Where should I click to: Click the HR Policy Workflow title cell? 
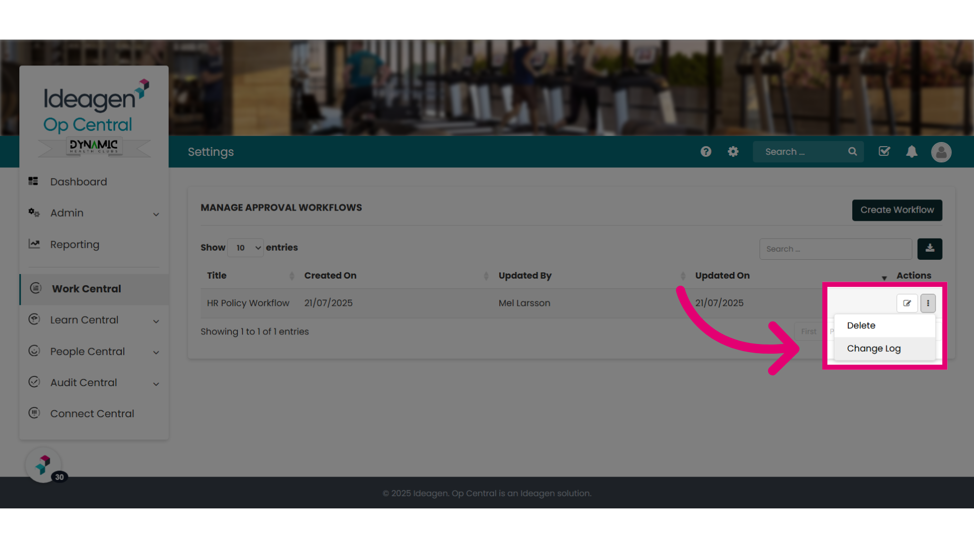click(x=248, y=303)
